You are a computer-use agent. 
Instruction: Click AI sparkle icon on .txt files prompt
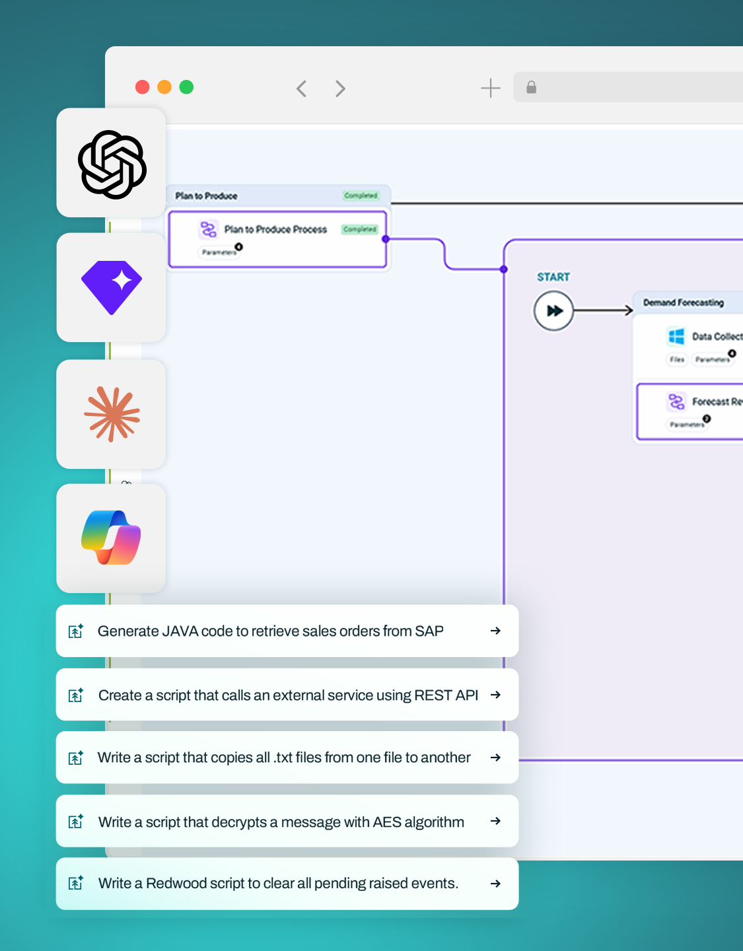point(76,757)
